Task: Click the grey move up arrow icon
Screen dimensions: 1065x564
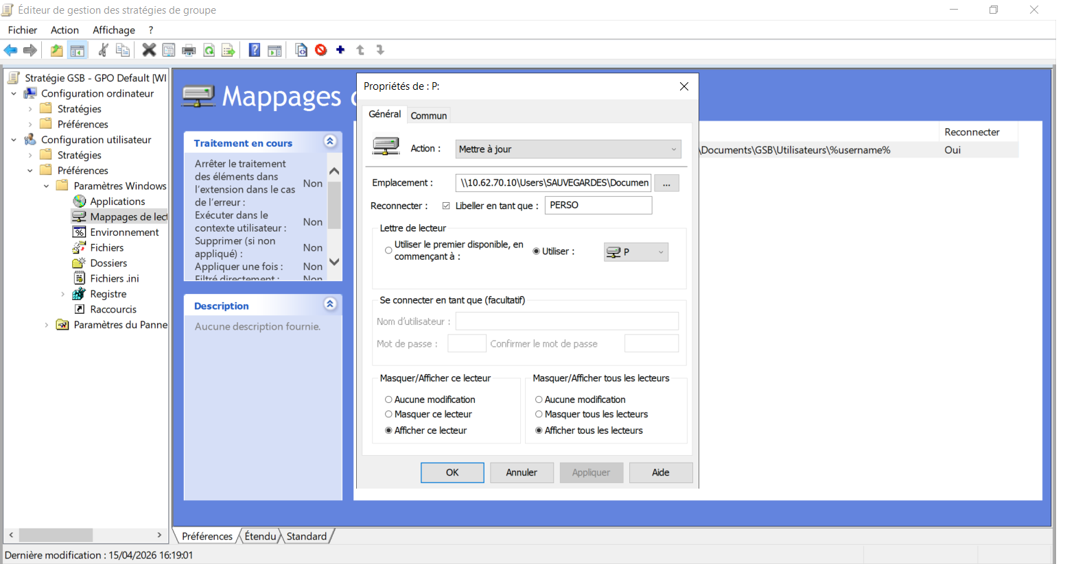Action: click(x=360, y=50)
